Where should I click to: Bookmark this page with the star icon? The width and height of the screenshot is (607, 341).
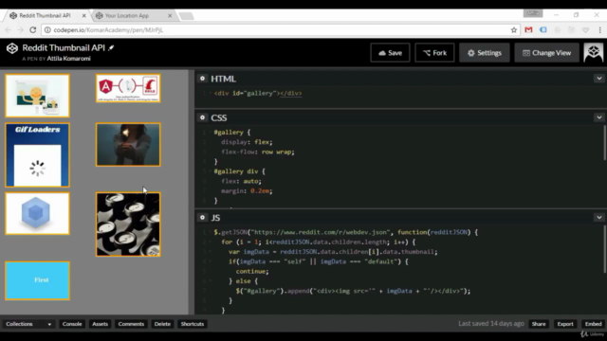514,29
